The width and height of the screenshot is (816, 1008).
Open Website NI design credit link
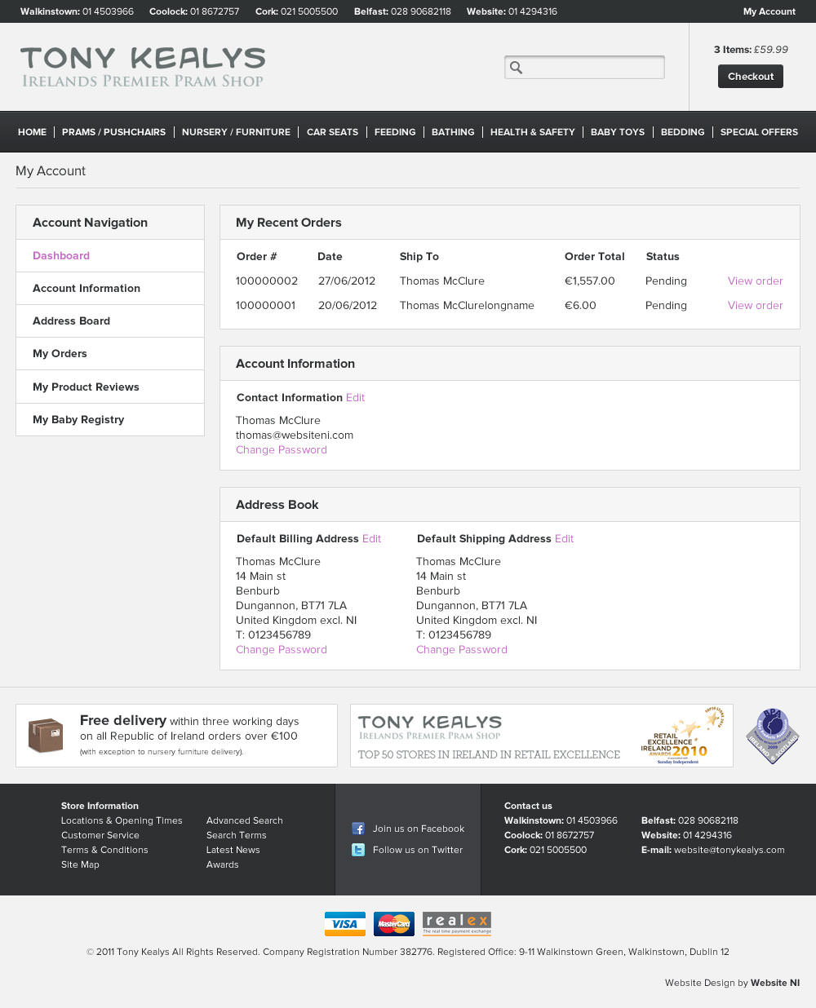pos(775,983)
